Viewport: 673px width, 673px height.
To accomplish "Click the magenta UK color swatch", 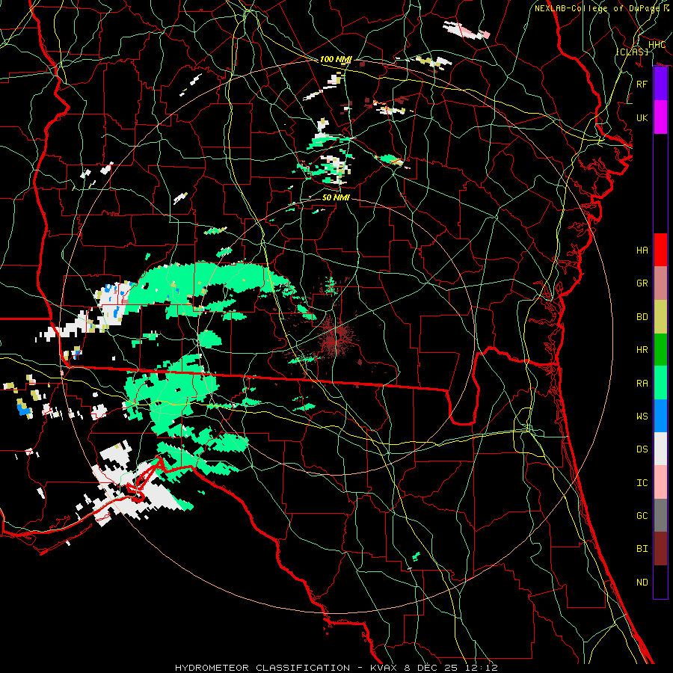I will pos(660,117).
